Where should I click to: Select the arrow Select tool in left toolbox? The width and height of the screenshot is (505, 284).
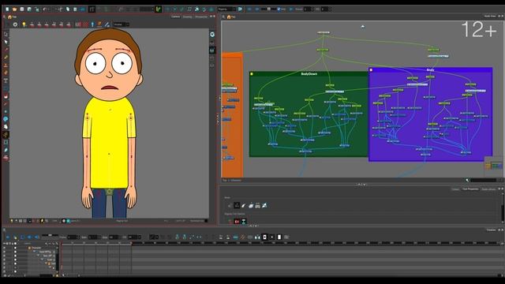point(6,42)
